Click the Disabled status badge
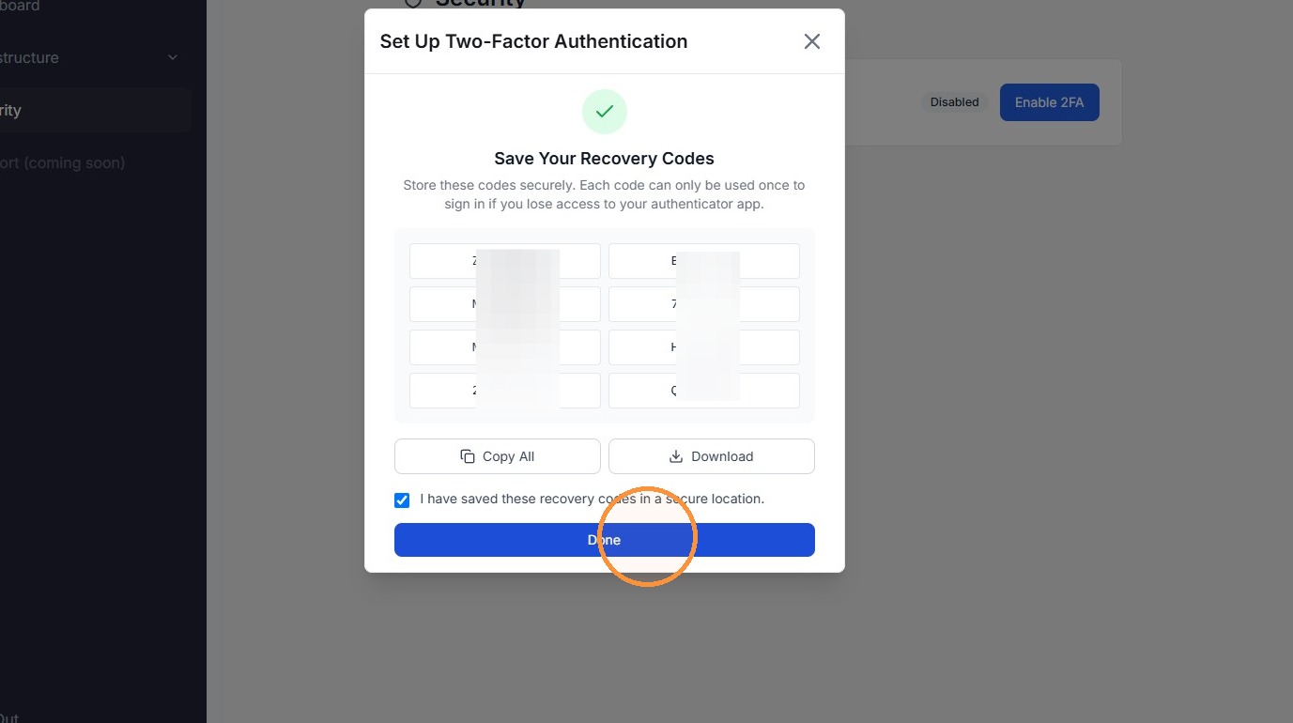The width and height of the screenshot is (1293, 723). pos(955,102)
